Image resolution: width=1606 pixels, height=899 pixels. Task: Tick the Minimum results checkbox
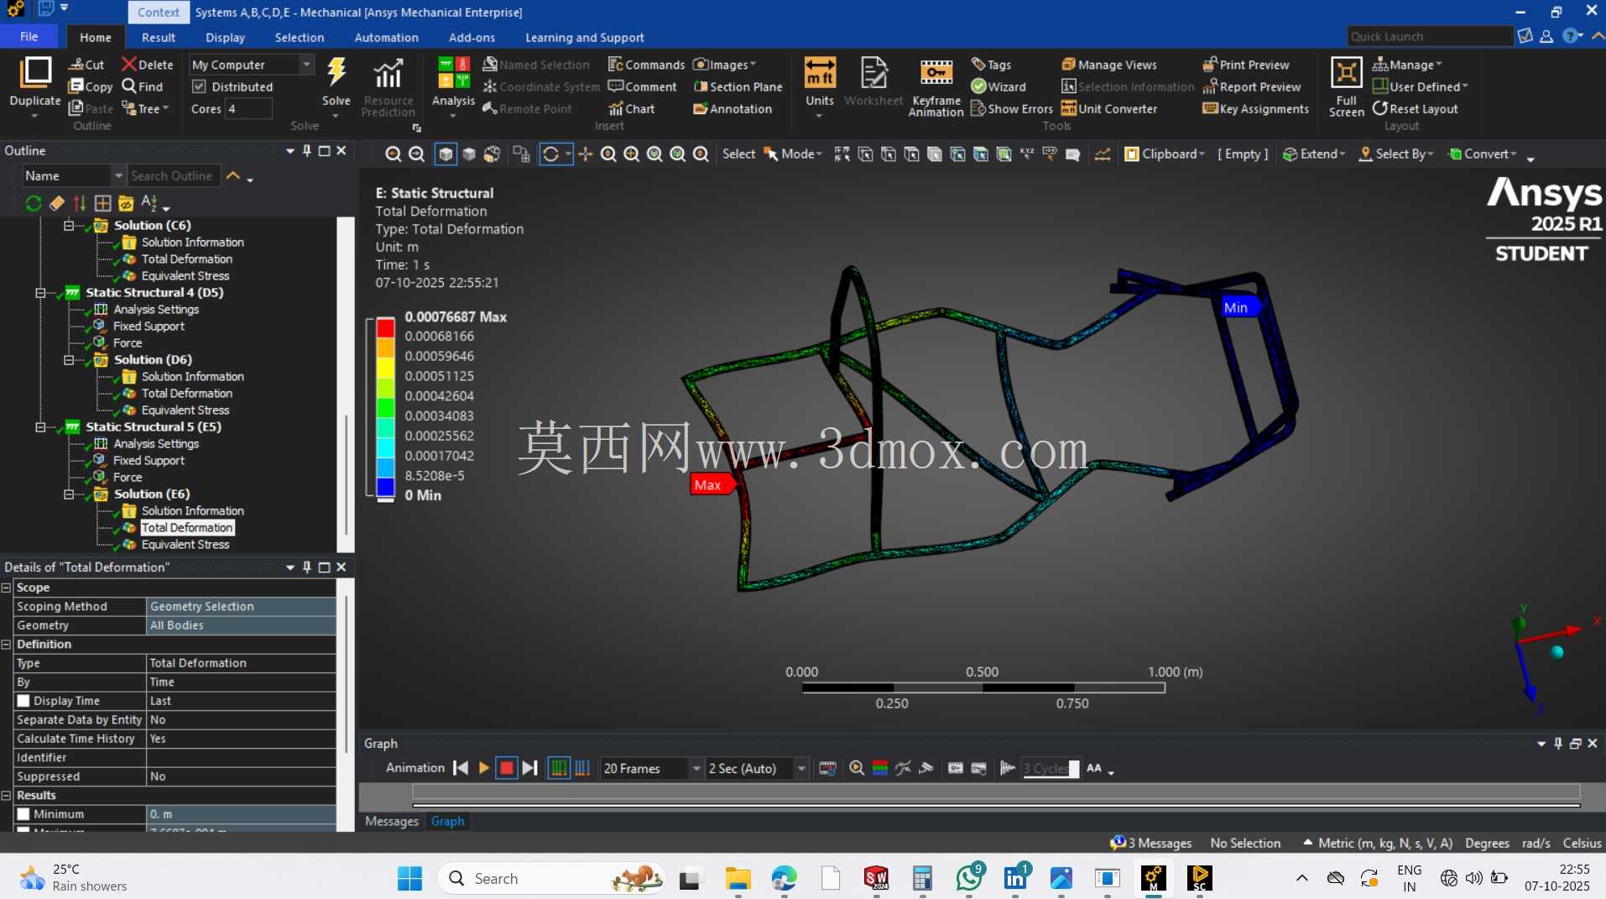23,814
